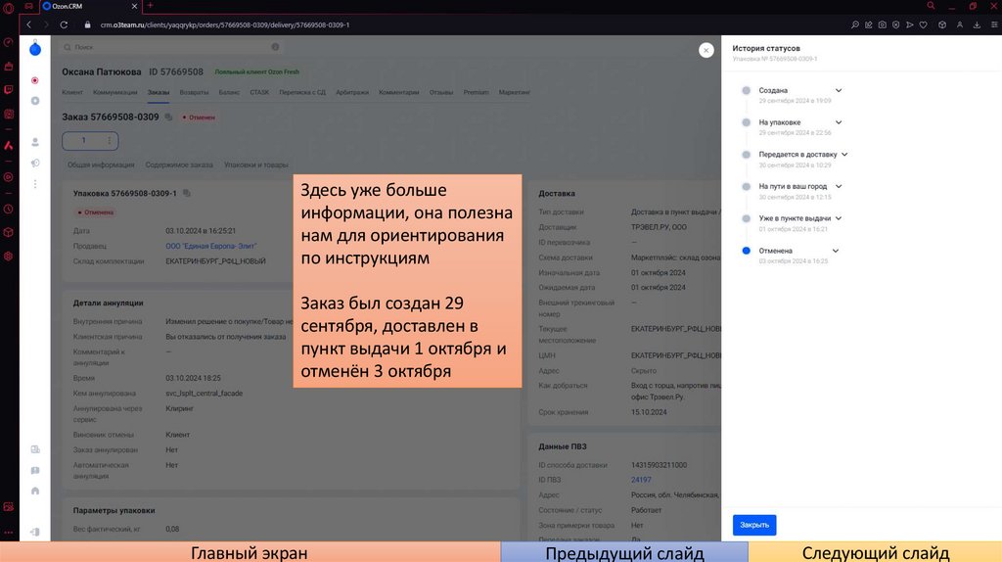The height and width of the screenshot is (562, 1002).
Task: Open the 'Заказы' tab
Action: [159, 92]
